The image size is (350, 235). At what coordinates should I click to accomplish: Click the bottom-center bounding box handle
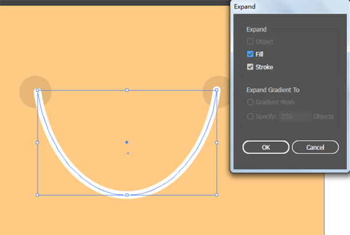(127, 195)
